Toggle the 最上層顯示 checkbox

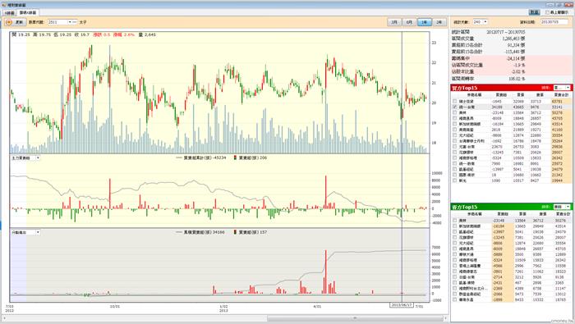[x=547, y=12]
